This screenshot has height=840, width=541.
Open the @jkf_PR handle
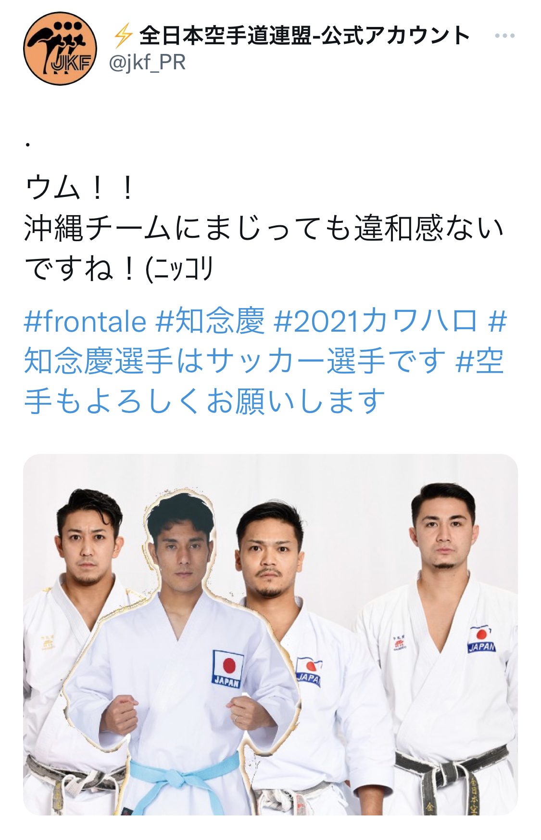[x=147, y=63]
